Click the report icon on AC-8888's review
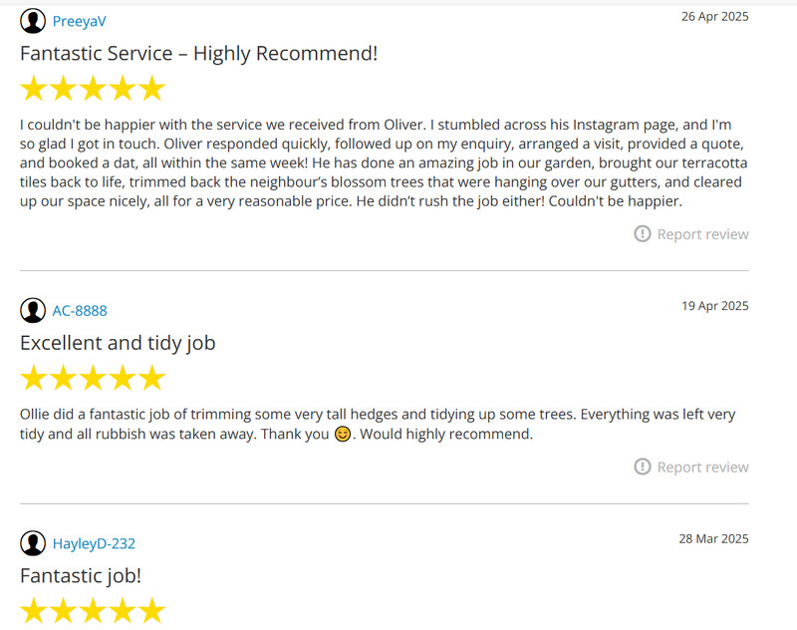Image resolution: width=797 pixels, height=630 pixels. coord(643,468)
